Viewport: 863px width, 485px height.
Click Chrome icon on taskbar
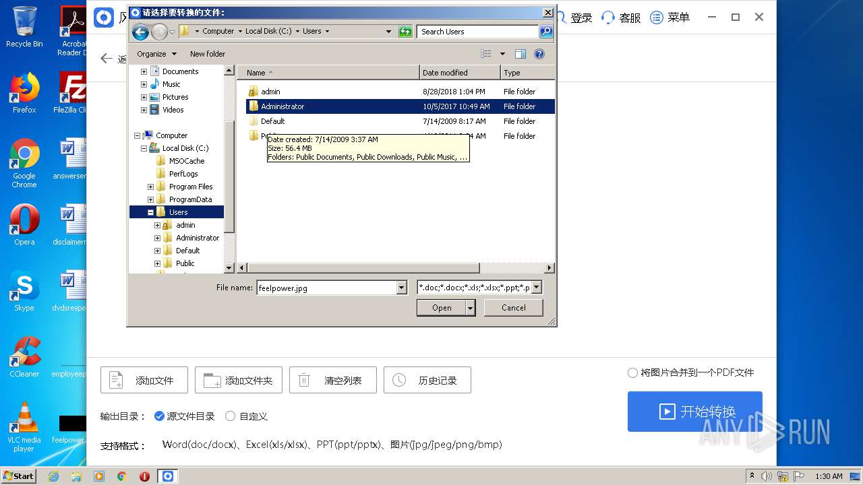pos(122,476)
